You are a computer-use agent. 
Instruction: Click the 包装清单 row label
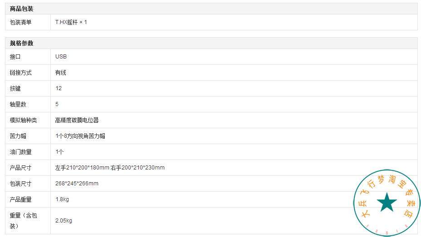point(21,22)
